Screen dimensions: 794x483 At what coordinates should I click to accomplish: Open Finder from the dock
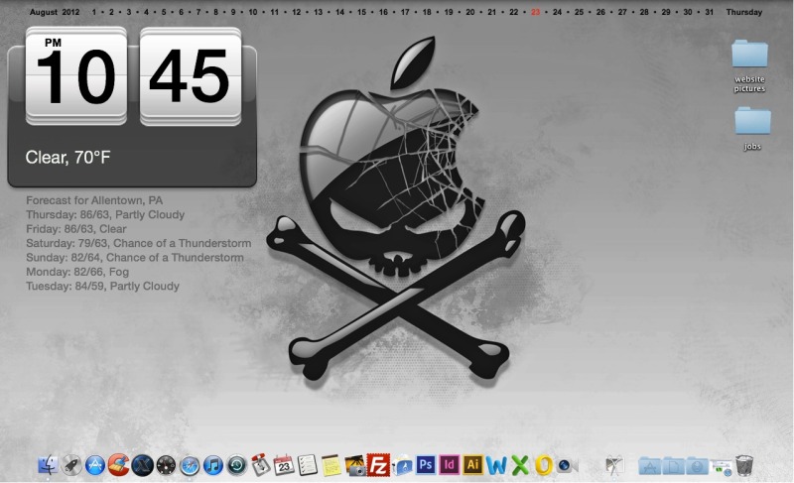(48, 465)
